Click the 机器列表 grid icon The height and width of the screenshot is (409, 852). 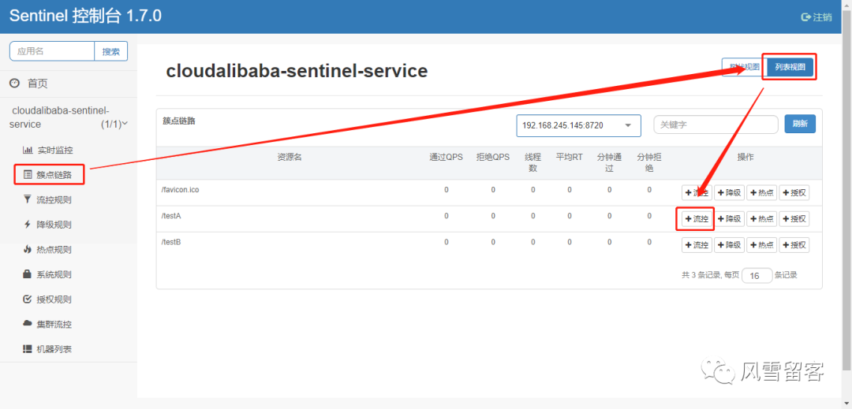[x=27, y=349]
